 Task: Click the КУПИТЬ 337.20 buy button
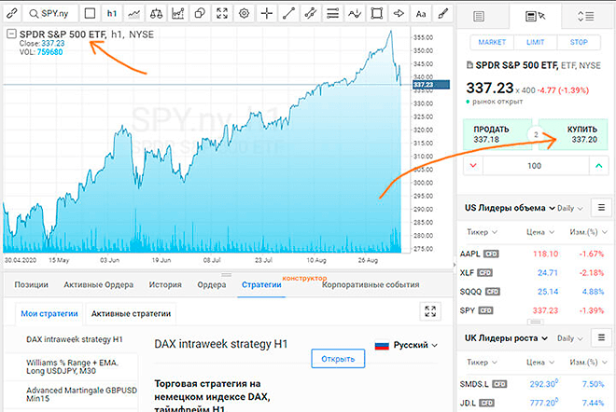573,134
